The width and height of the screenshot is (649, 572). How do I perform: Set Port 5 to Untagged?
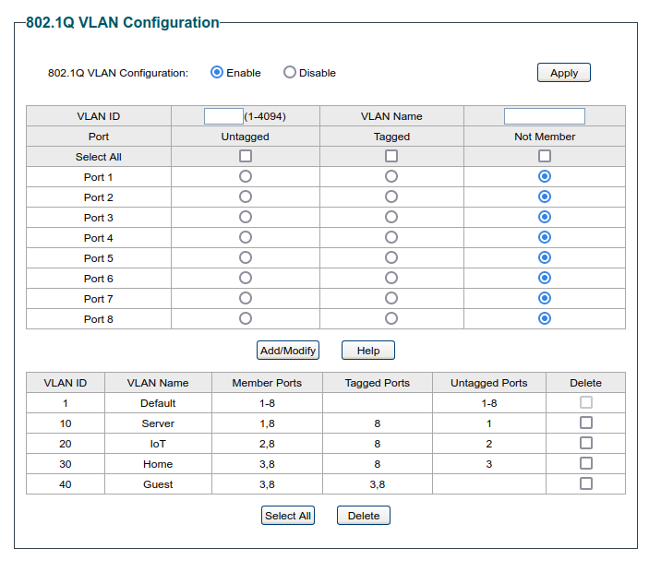pos(246,257)
